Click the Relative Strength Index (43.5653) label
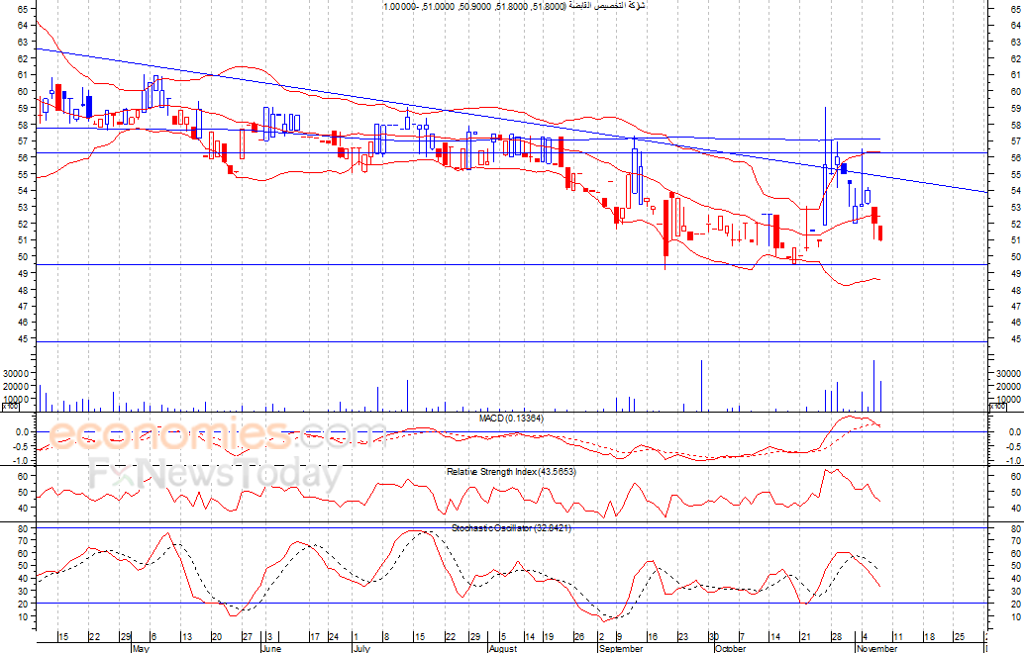The image size is (1024, 653). pyautogui.click(x=511, y=471)
